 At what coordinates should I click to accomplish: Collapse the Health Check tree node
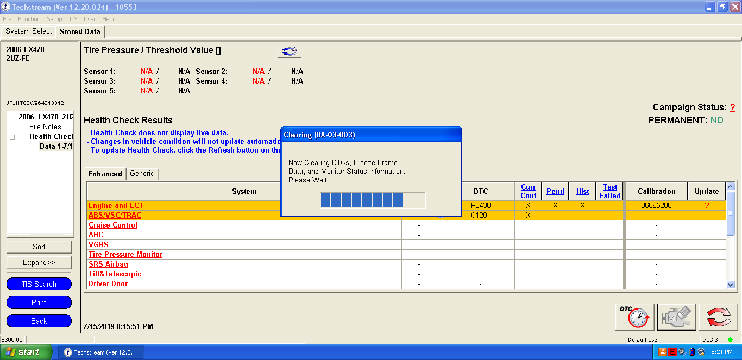click(x=12, y=137)
